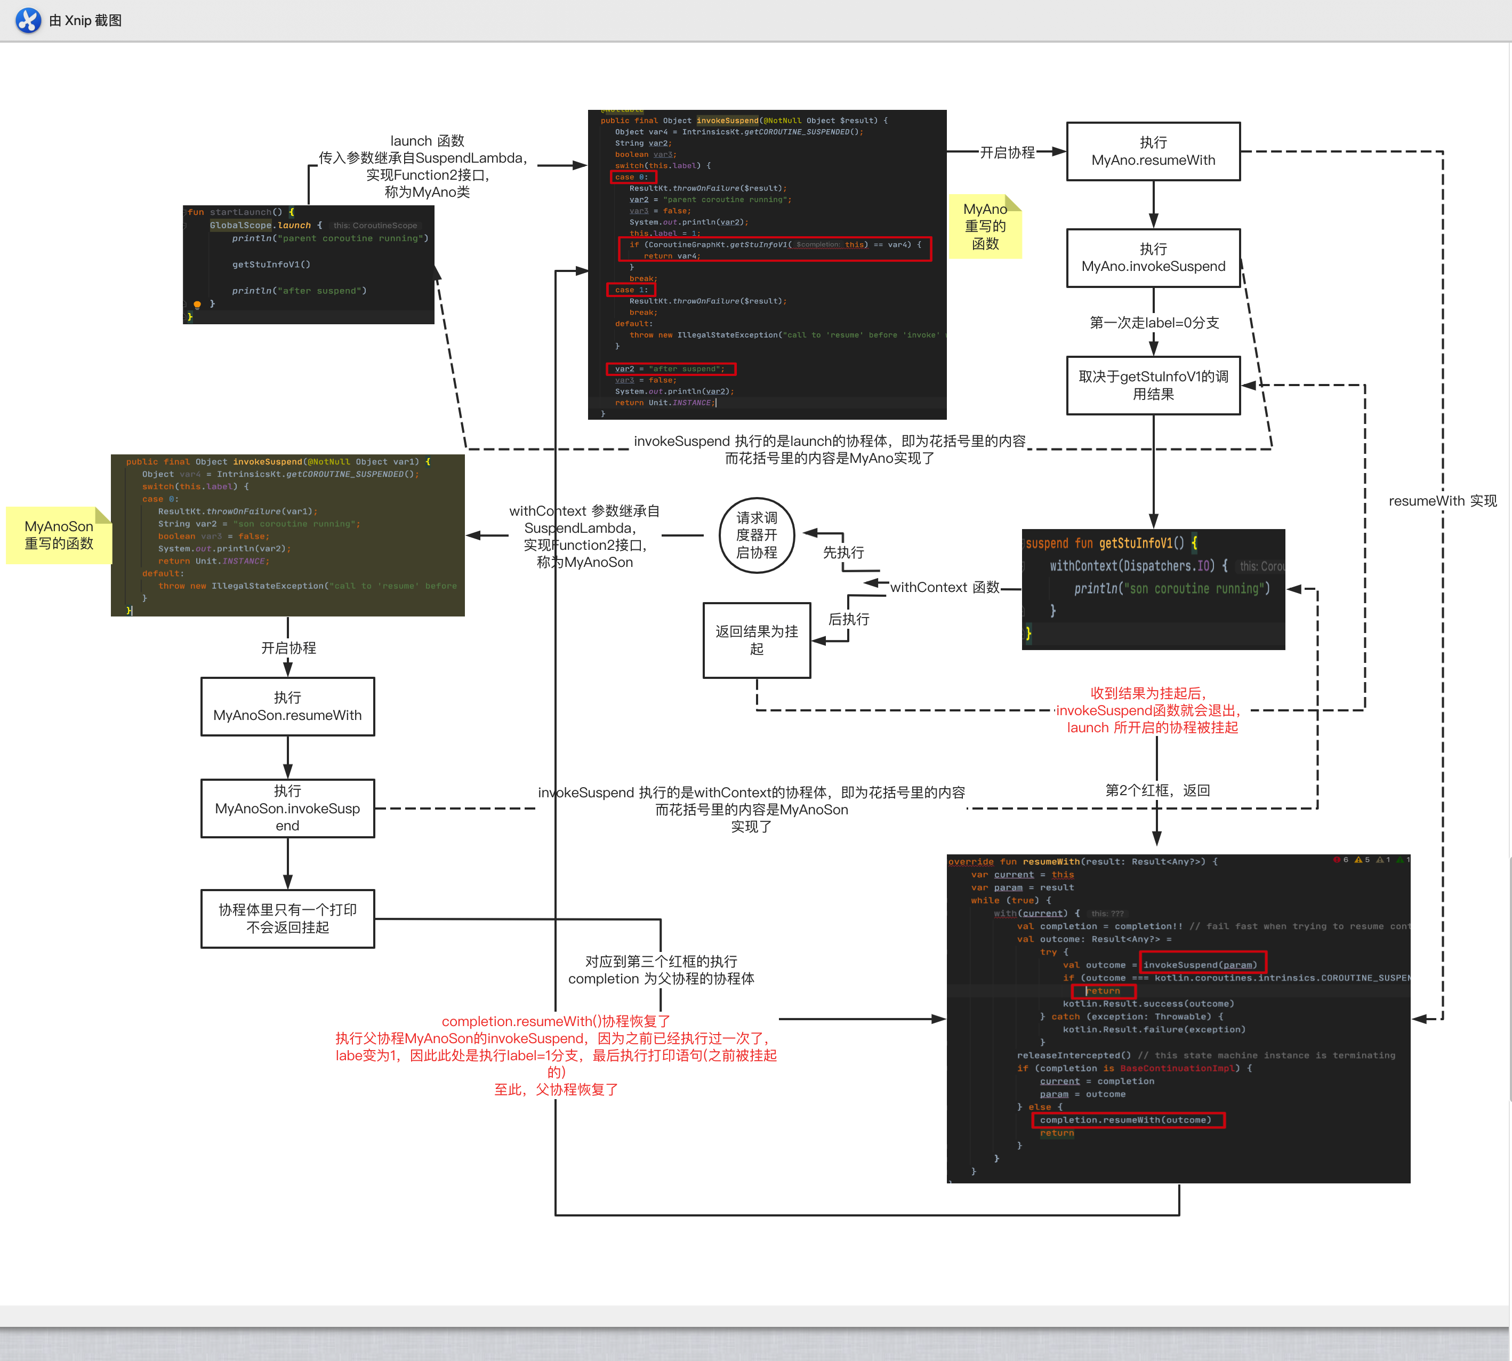Click the "resumeWith 实现" label
Screen dimensions: 1512x1361
(x=1443, y=500)
